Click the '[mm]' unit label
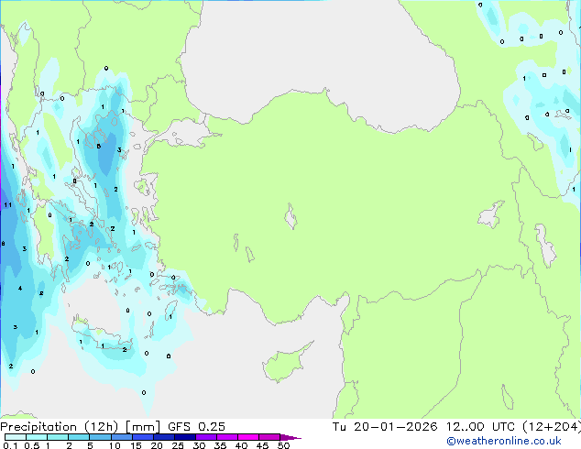Image resolution: width=581 pixels, height=449 pixels. 143,427
